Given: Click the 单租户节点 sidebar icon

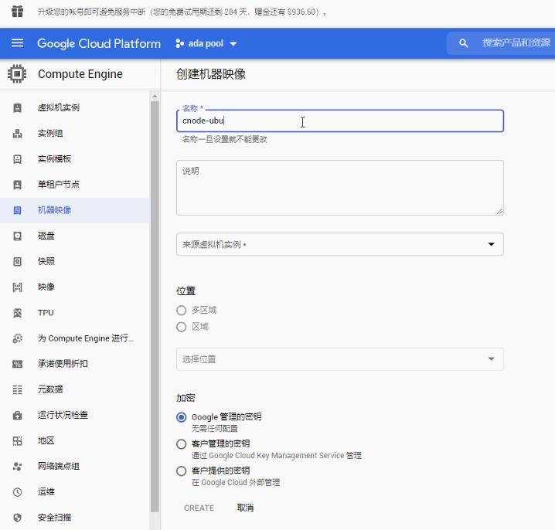Looking at the screenshot, I should (17, 185).
